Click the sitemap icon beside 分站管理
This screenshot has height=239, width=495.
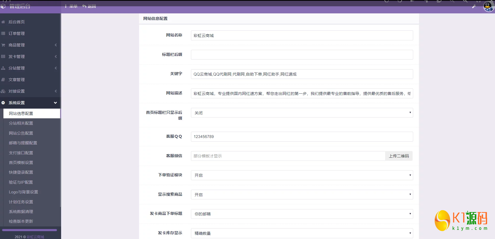pyautogui.click(x=3, y=68)
